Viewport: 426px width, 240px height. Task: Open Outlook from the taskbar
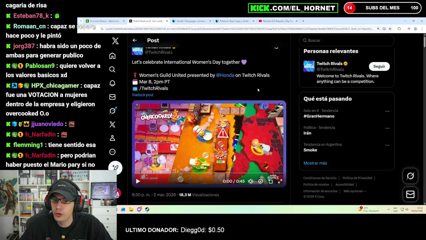(x=123, y=210)
